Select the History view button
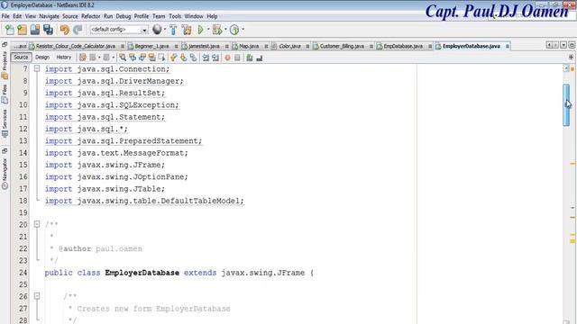The image size is (577, 324). tap(64, 58)
